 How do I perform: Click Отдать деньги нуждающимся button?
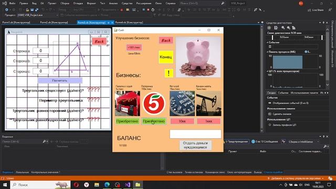(x=195, y=145)
